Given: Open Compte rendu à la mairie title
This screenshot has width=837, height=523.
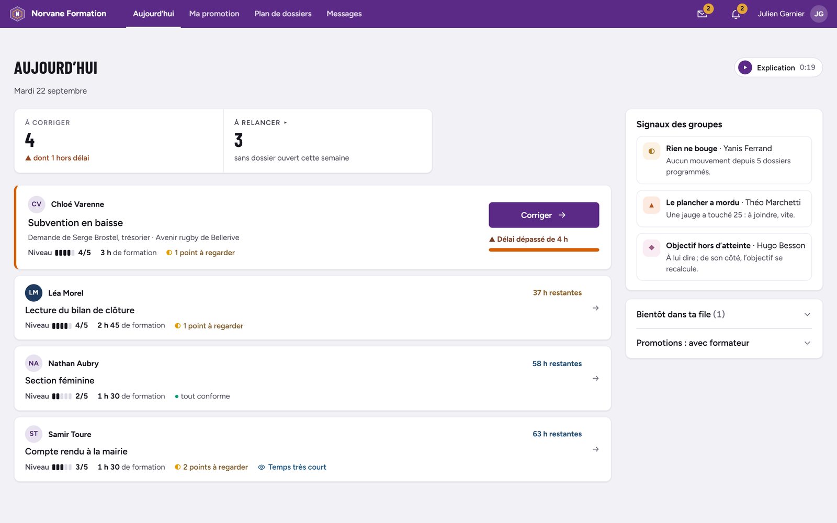Looking at the screenshot, I should pos(76,451).
